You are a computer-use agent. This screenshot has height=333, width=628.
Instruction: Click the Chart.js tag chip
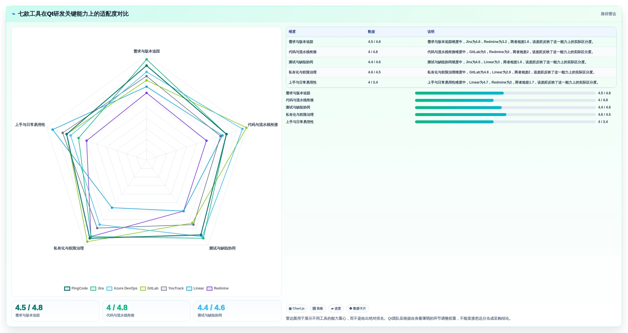[x=297, y=309]
